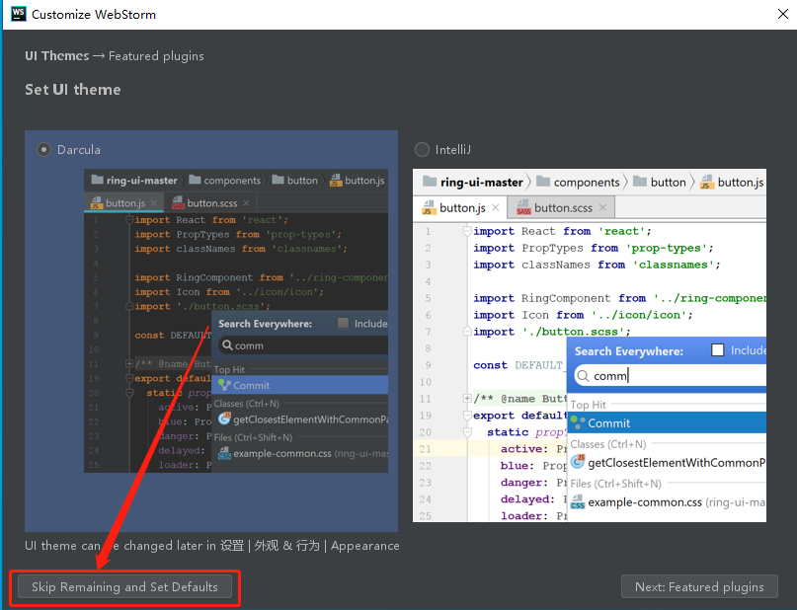The width and height of the screenshot is (797, 610).
Task: Close the Customize WebStorm dialog
Action: (x=783, y=14)
